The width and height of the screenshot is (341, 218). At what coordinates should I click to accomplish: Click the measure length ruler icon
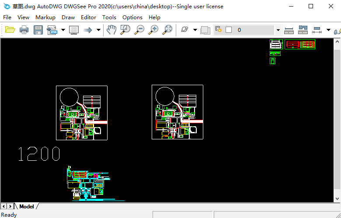coord(289,30)
